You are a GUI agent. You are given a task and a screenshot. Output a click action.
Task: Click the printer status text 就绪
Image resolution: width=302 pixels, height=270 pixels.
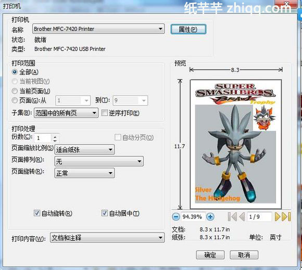point(40,40)
